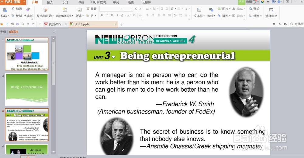Screen dimensions: 304x158
Task: Open the View (视图) tab
Action: [x=131, y=2]
